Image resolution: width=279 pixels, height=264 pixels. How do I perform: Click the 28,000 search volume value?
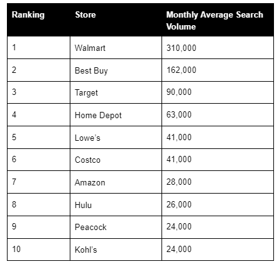pyautogui.click(x=179, y=182)
